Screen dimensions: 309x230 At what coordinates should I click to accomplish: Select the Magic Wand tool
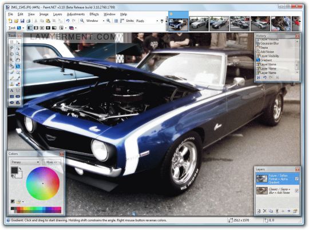pos(11,60)
